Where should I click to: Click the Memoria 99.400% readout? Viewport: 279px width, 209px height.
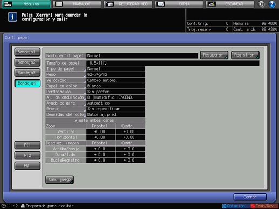255,24
